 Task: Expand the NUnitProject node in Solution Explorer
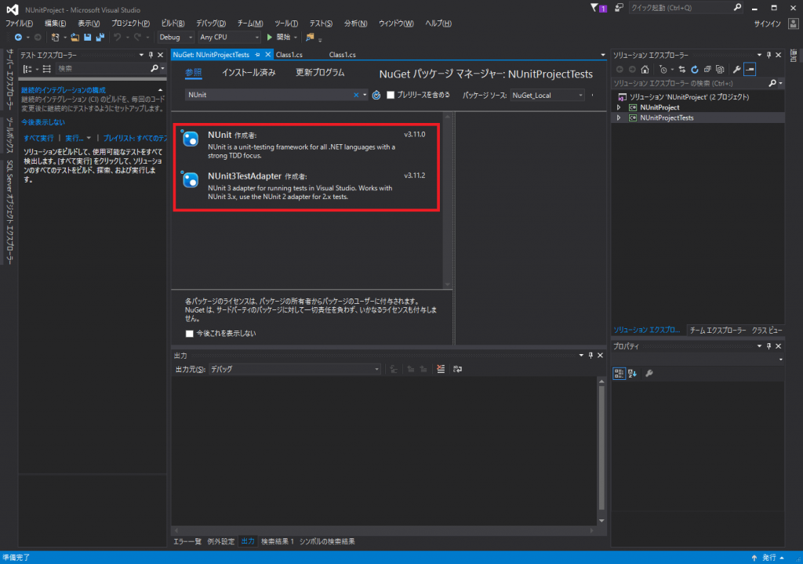(x=620, y=107)
